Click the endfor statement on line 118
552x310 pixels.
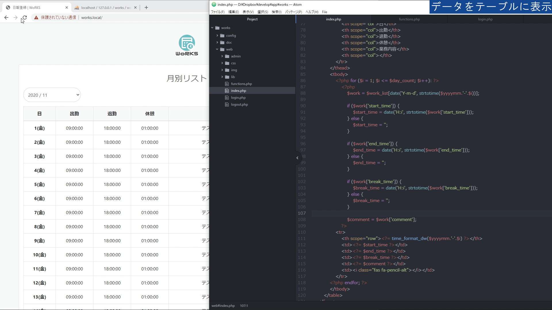coord(352,282)
